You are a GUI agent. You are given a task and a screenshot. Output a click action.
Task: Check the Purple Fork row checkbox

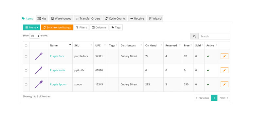(x=26, y=56)
